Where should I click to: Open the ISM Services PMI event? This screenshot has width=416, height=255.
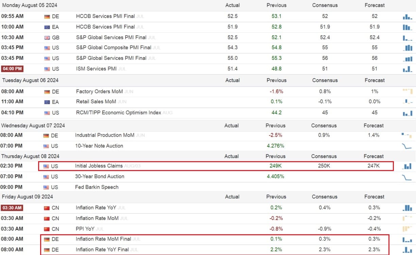click(96, 69)
